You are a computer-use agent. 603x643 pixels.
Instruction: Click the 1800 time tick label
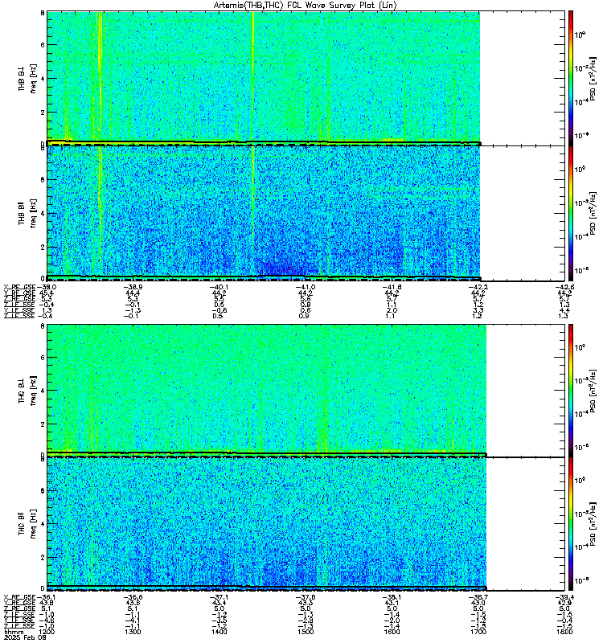point(564,632)
